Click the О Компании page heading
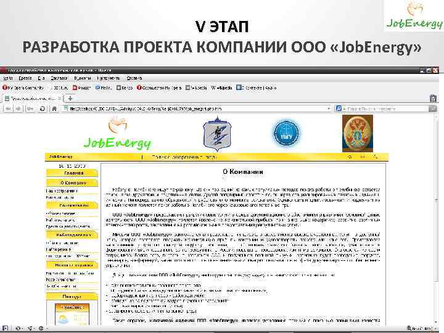This screenshot has width=444, height=333. (243, 171)
